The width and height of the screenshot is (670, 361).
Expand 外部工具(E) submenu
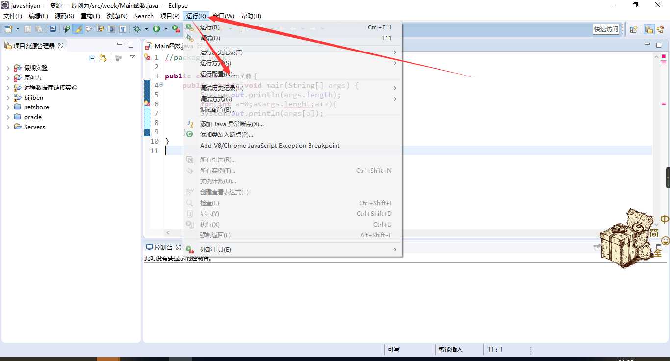click(x=292, y=250)
